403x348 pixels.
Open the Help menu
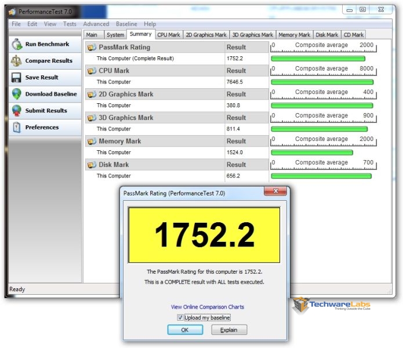(x=150, y=24)
